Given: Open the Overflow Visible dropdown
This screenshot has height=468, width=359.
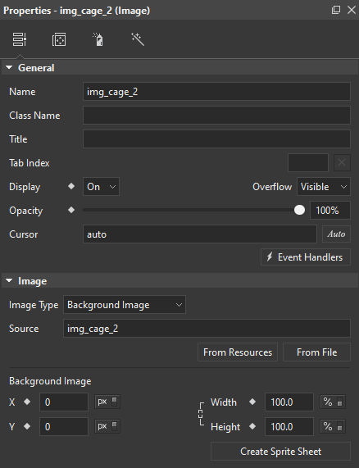Looking at the screenshot, I should (324, 187).
